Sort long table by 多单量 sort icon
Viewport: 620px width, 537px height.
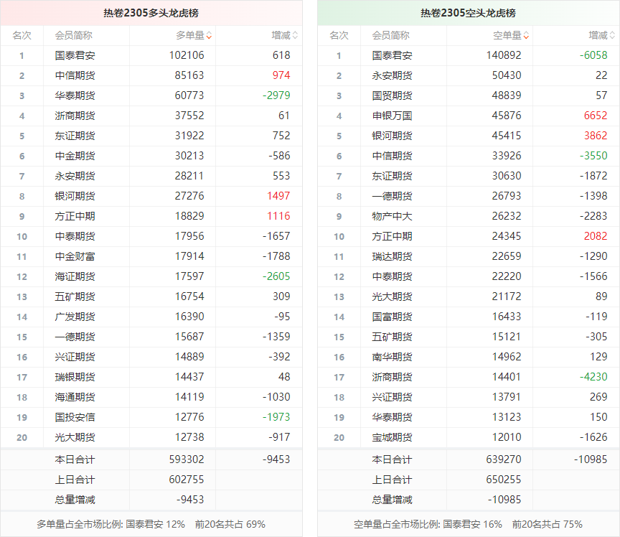(x=209, y=35)
